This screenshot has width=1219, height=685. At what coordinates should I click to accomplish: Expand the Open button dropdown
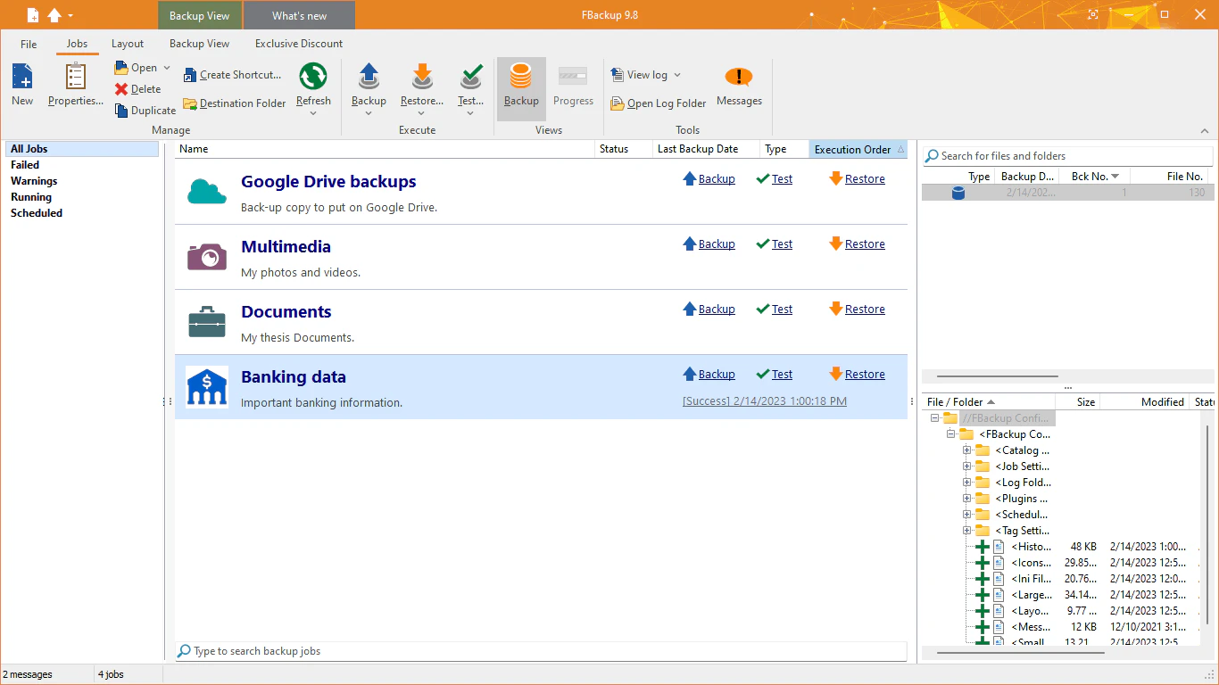[164, 67]
